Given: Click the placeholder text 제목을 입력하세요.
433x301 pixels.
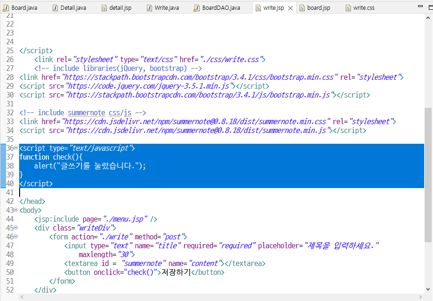Looking at the screenshot, I should (x=342, y=245).
